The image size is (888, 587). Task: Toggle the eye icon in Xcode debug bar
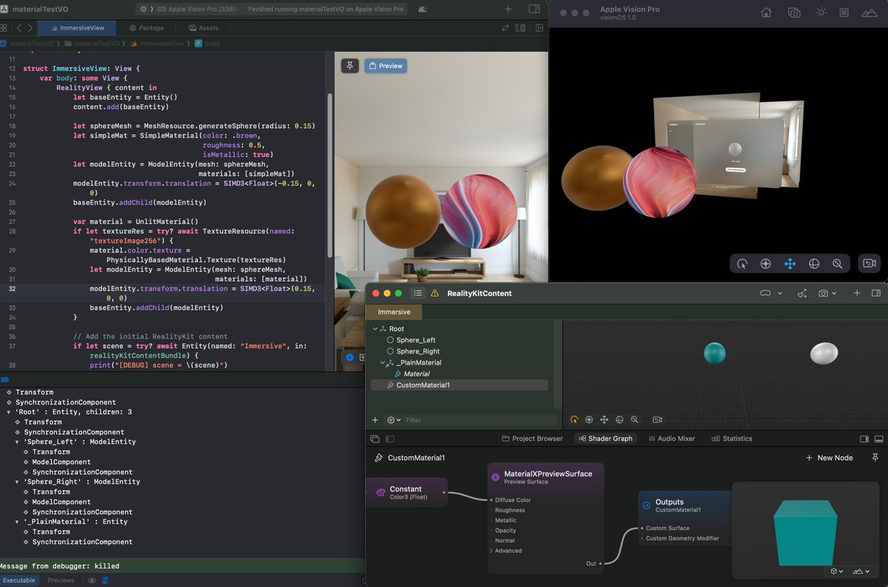[92, 580]
